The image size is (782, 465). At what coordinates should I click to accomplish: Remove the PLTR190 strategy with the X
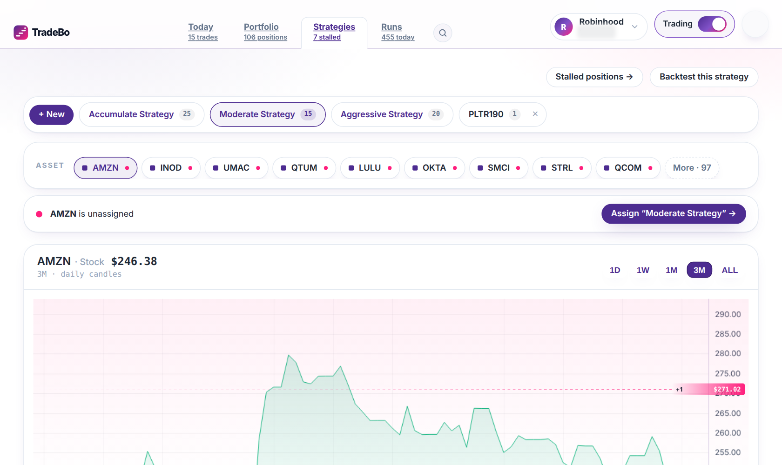pos(535,114)
